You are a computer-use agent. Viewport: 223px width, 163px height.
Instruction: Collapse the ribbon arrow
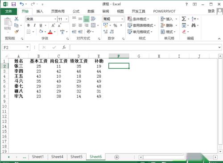coord(219,38)
